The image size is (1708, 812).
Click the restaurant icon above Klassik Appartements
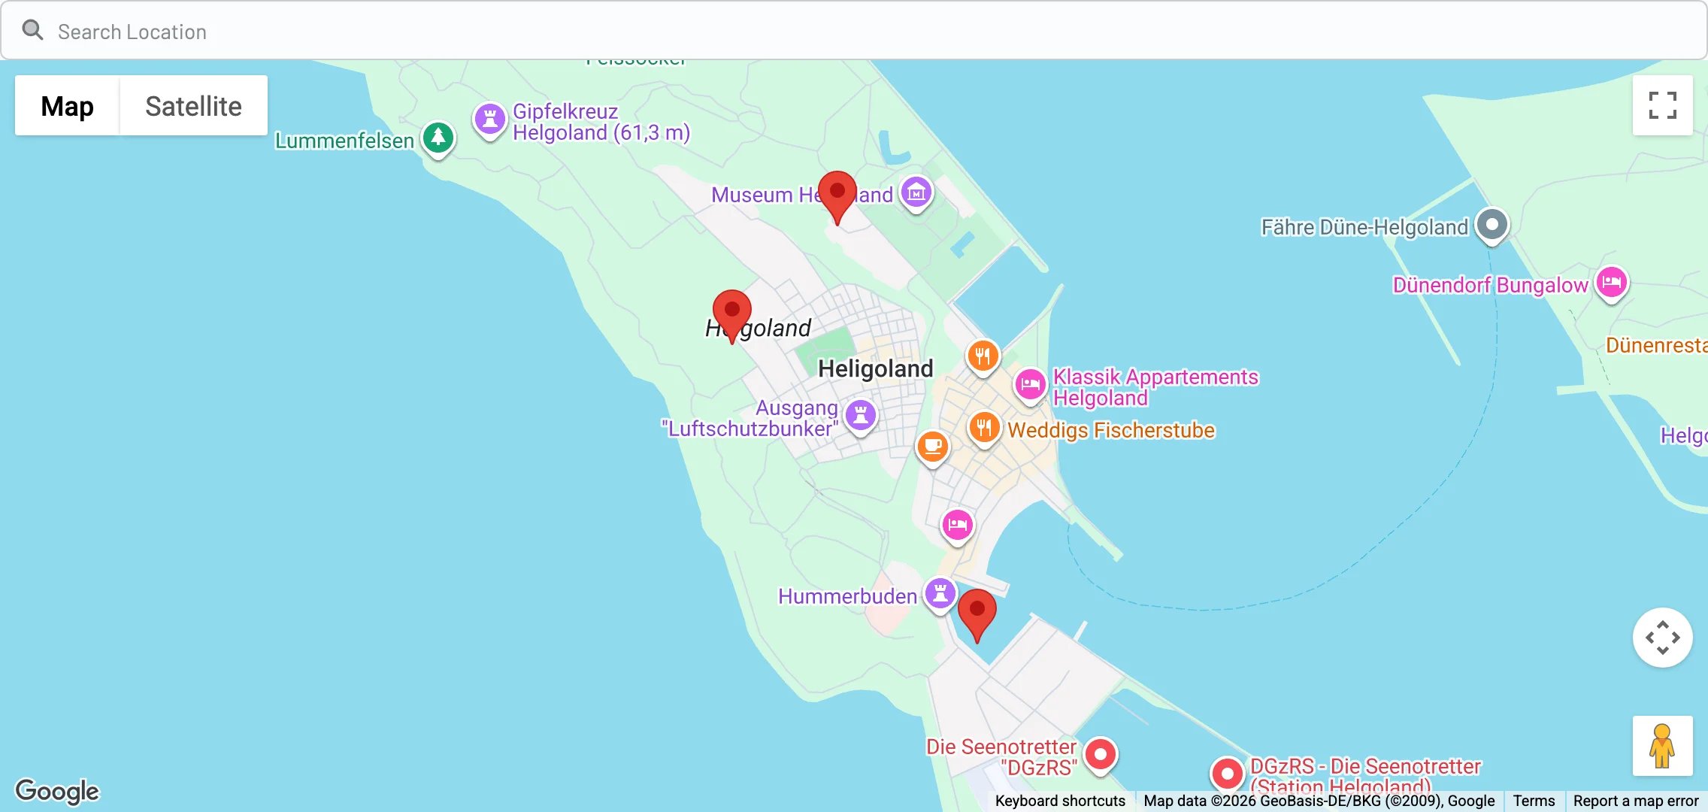tap(983, 357)
